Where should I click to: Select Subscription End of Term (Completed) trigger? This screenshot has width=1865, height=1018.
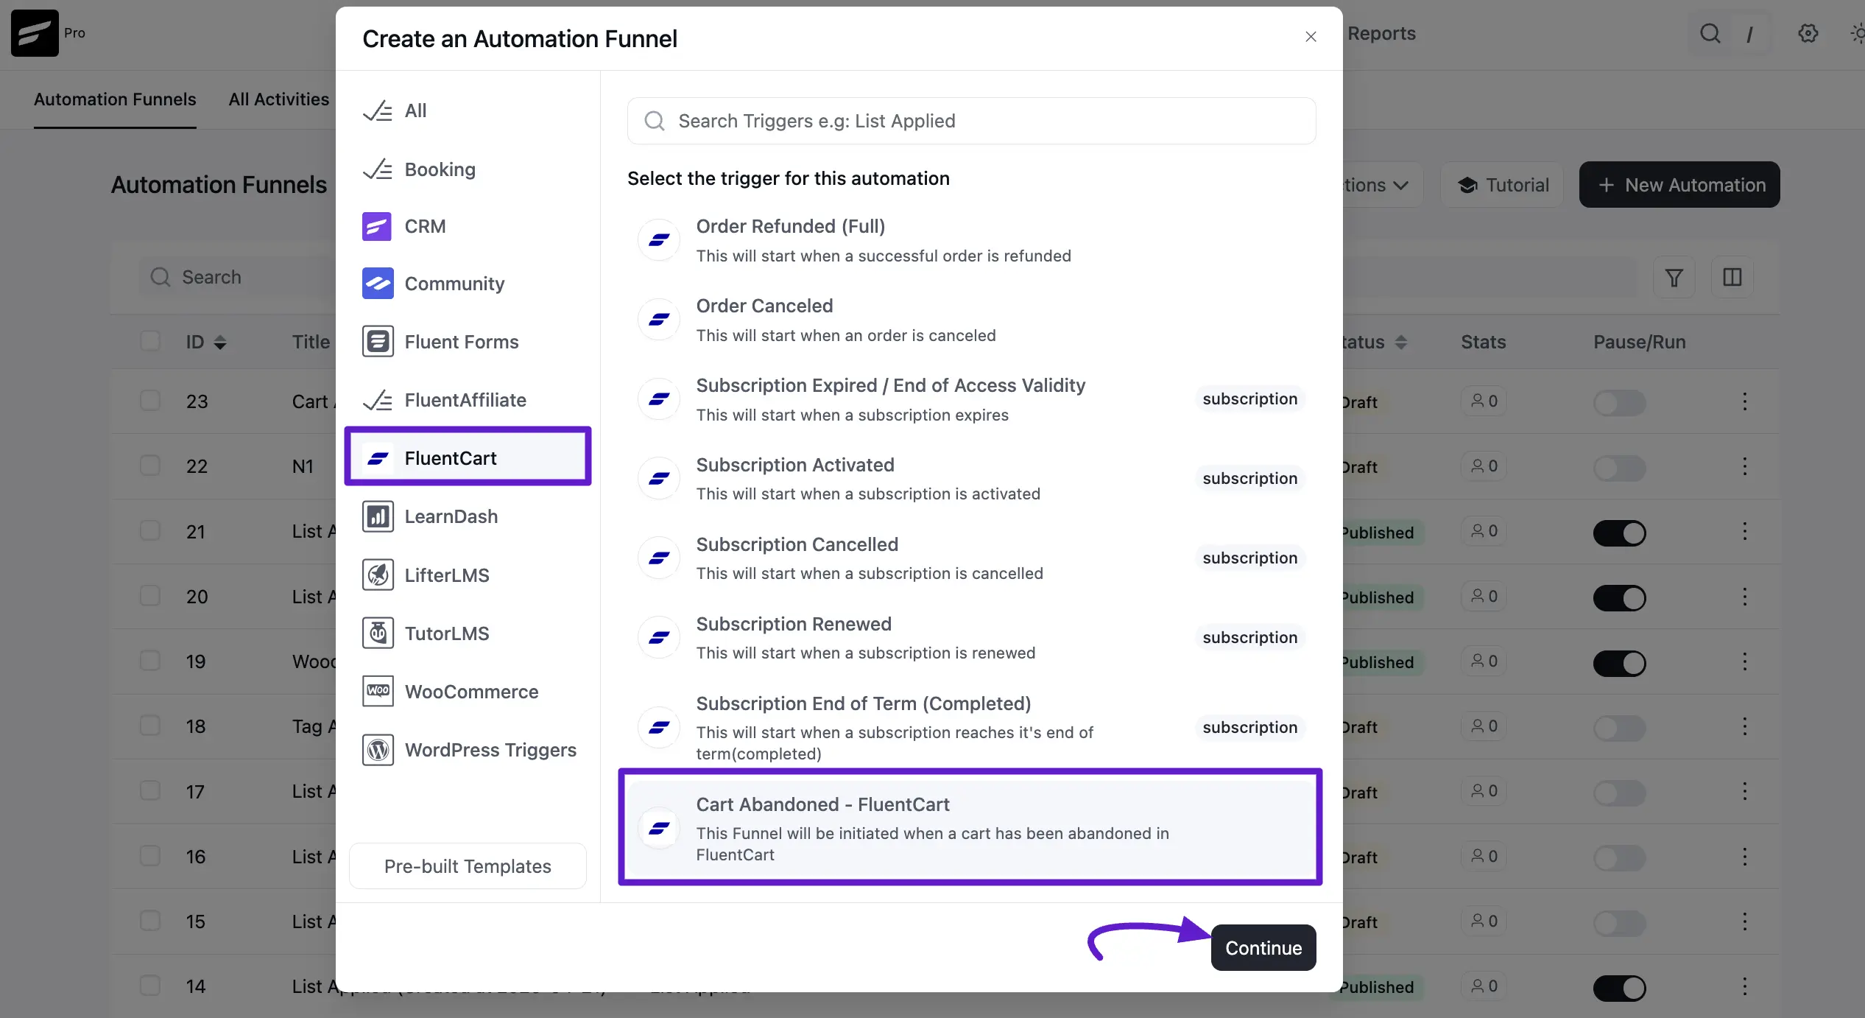pyautogui.click(x=971, y=728)
